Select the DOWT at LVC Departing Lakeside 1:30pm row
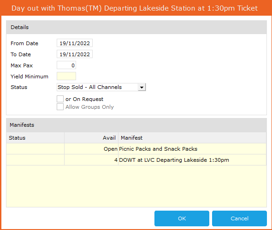272x230 pixels. 136,160
